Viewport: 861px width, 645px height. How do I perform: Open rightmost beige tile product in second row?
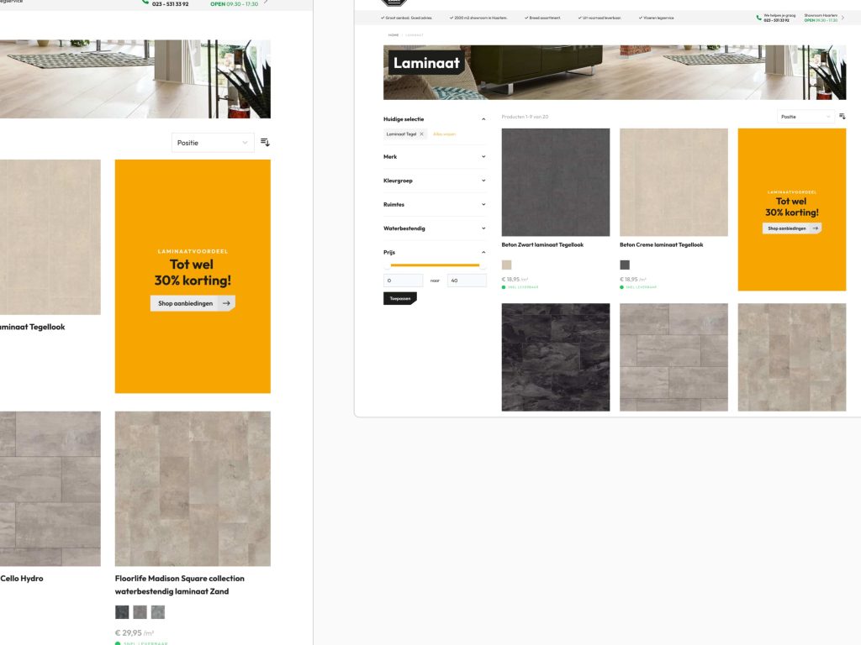point(792,357)
